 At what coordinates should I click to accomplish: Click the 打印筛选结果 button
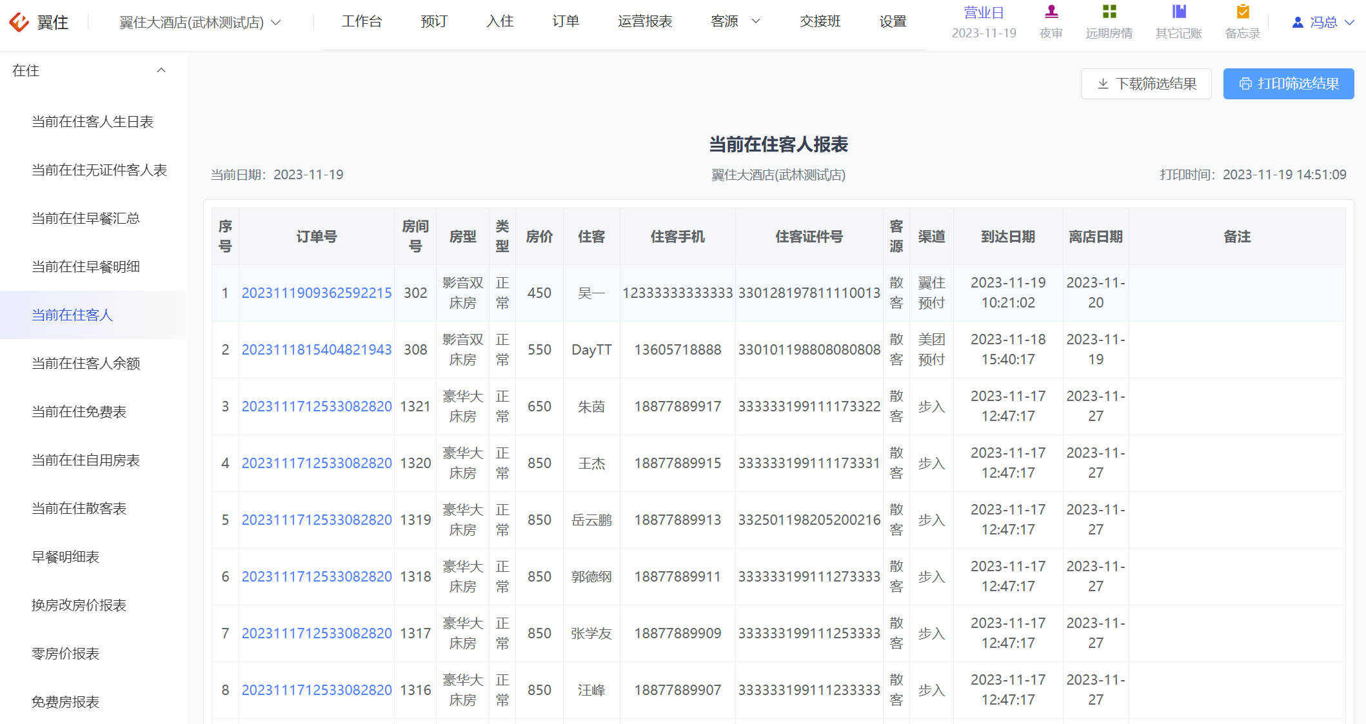[x=1289, y=84]
